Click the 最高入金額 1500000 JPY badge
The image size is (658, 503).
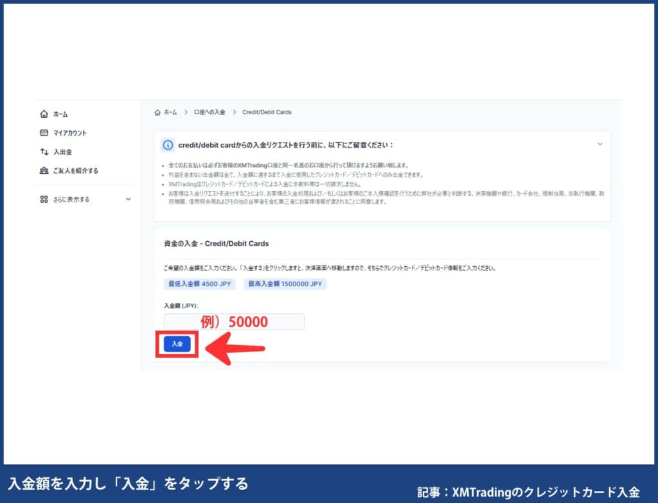click(x=285, y=284)
